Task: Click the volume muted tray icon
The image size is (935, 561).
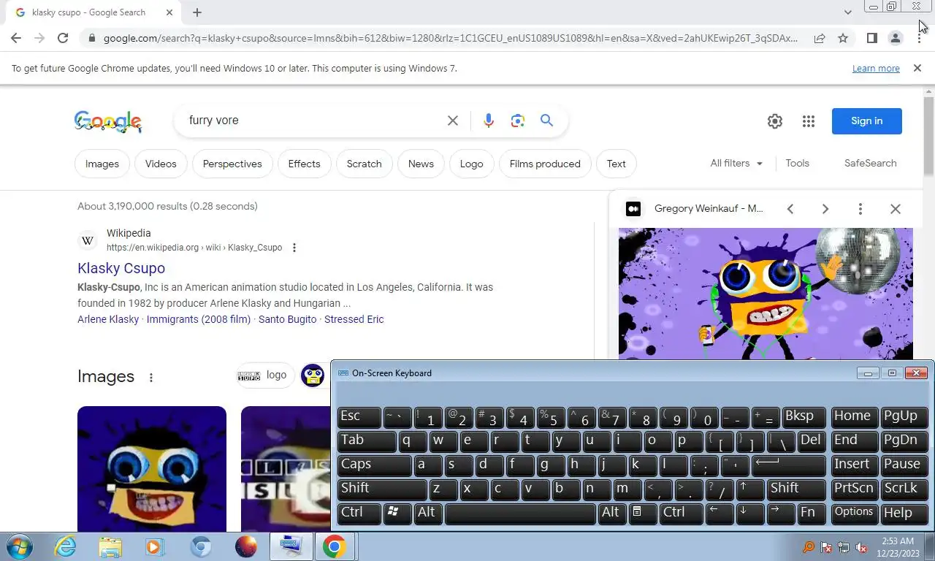Action: pyautogui.click(x=861, y=547)
